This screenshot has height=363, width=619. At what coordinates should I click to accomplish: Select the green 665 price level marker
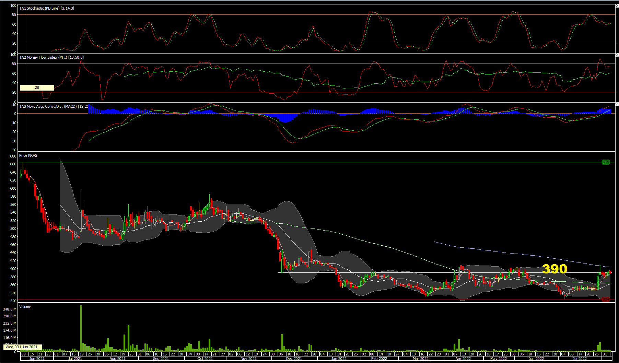(x=606, y=162)
